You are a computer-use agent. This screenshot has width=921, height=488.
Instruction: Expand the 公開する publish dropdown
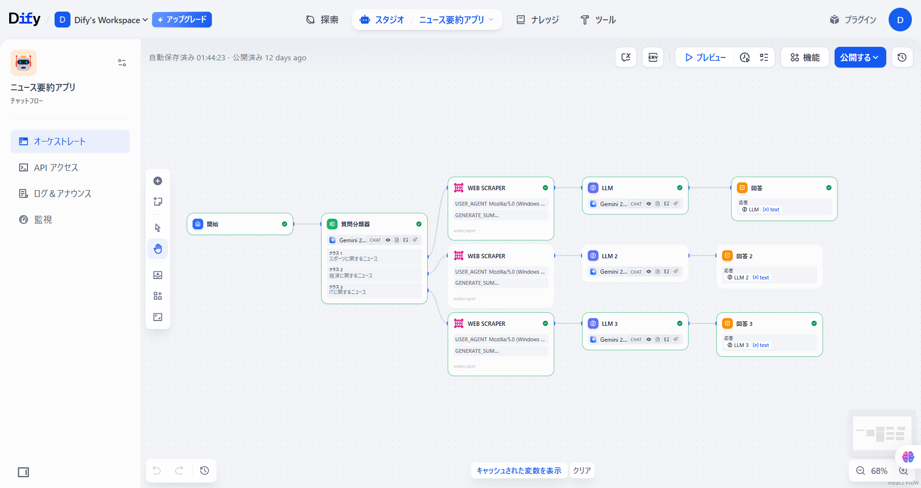click(x=860, y=57)
